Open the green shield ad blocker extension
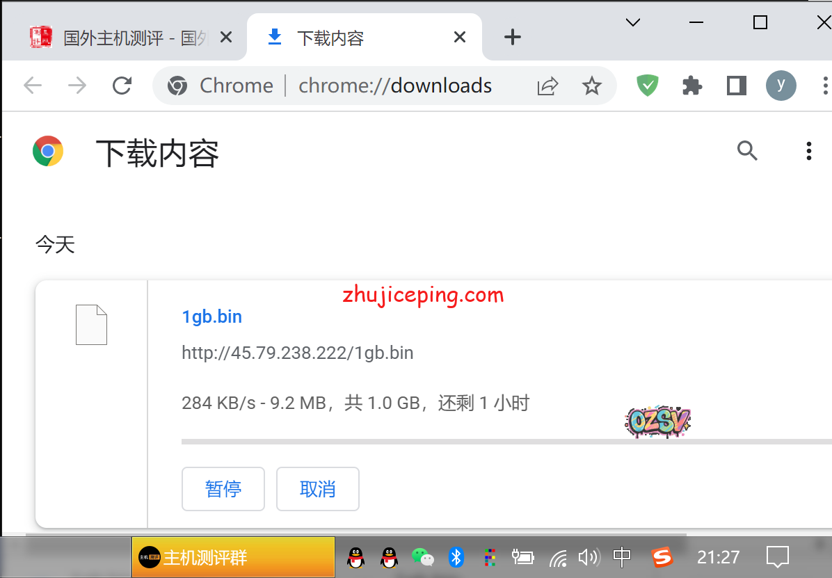Image resolution: width=832 pixels, height=578 pixels. coord(647,86)
